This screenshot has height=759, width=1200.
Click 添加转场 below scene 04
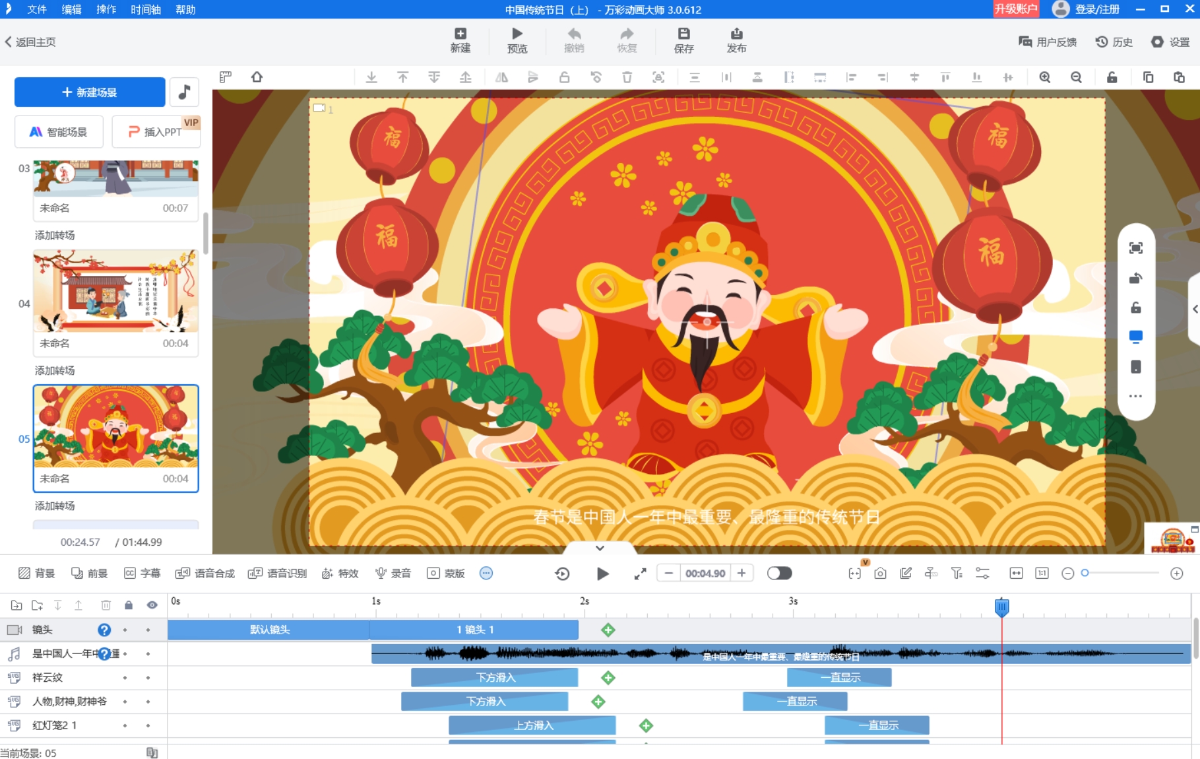tap(55, 370)
